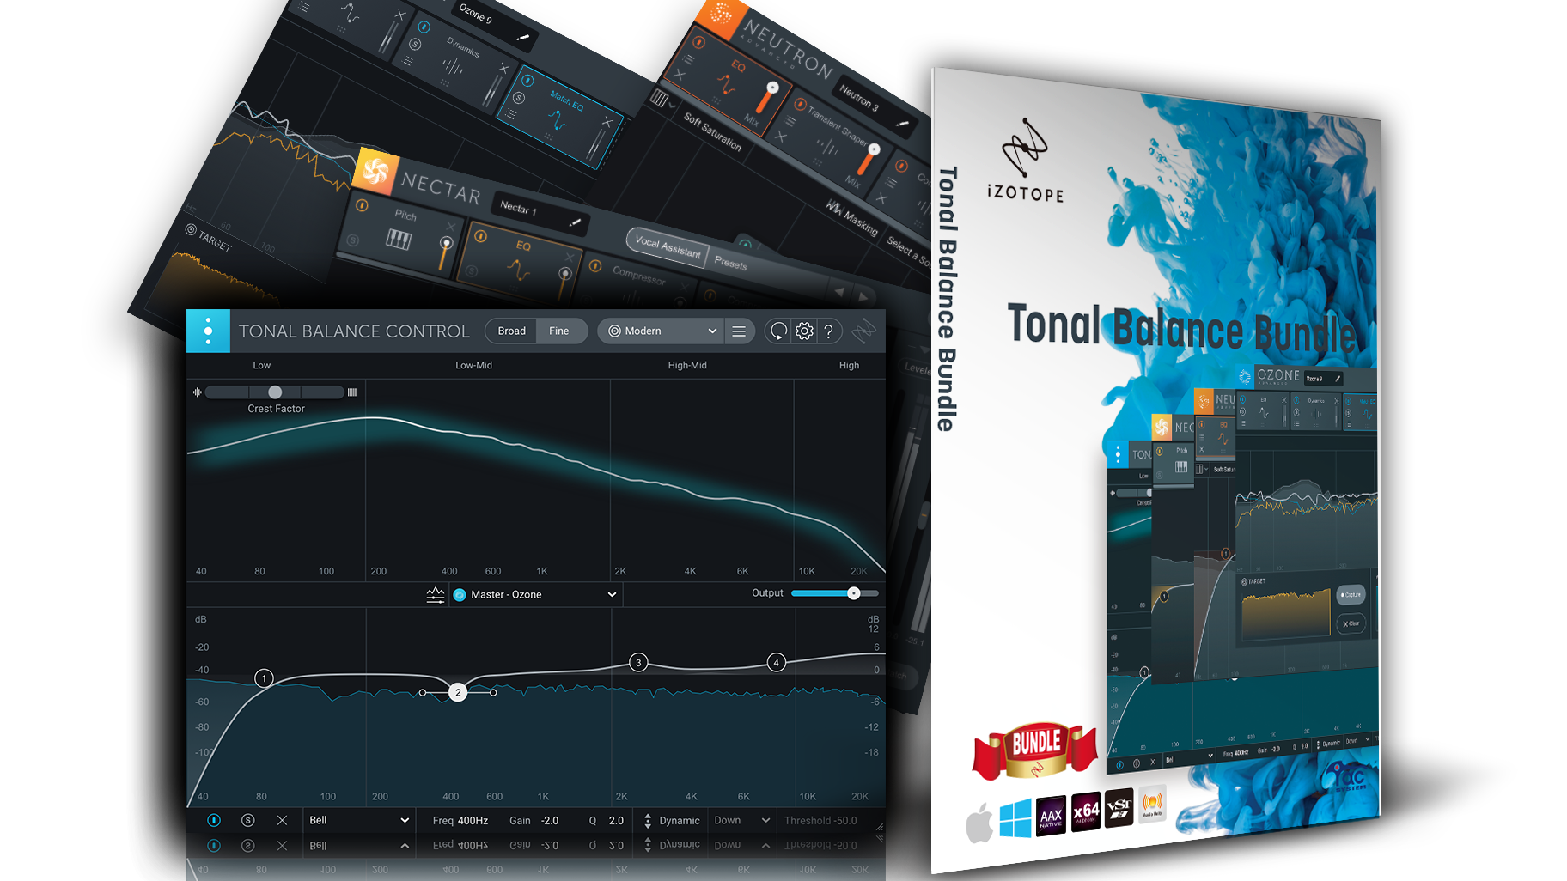Switch to the Broad view tab

(x=511, y=331)
